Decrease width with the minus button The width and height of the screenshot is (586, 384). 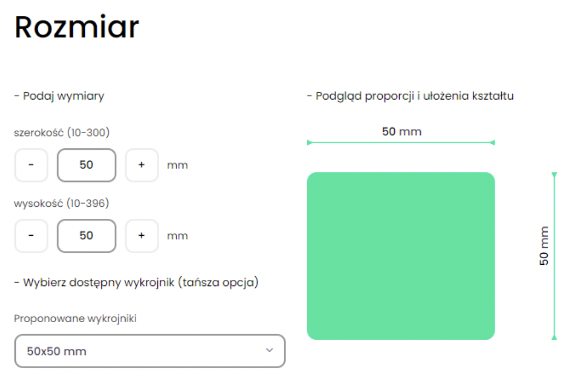[31, 165]
